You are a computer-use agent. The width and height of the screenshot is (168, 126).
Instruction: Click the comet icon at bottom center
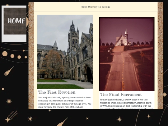coord(62,122)
